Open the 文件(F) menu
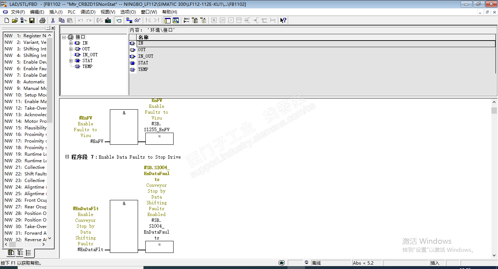This screenshot has width=498, height=269. [x=18, y=12]
